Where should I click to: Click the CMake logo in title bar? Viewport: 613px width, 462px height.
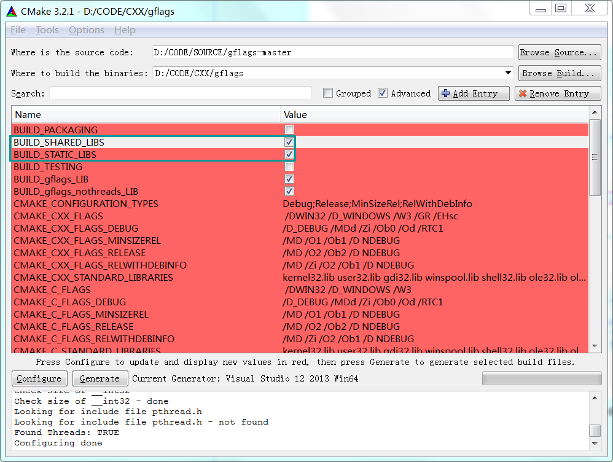click(12, 11)
